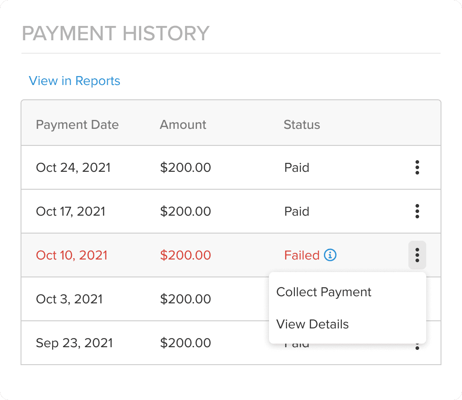Click the Status column header
Screen dimensions: 462x400
point(302,124)
